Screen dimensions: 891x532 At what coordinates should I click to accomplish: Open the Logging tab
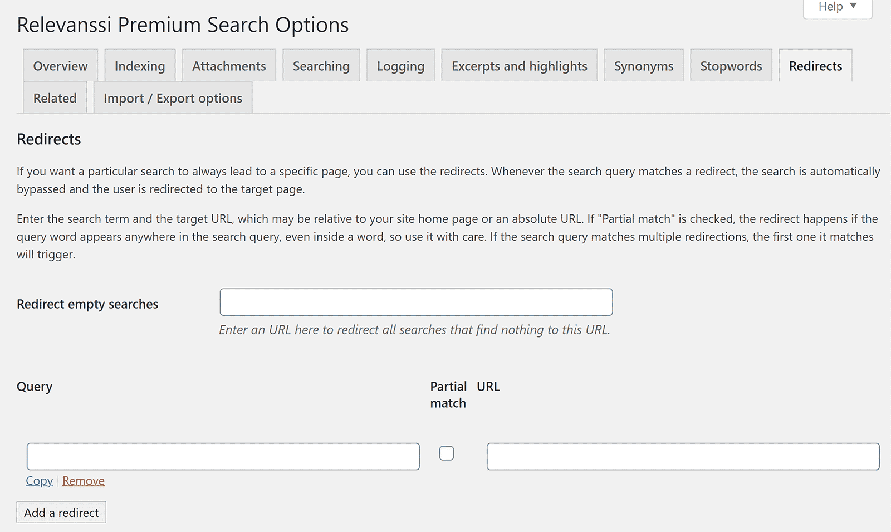pyautogui.click(x=400, y=66)
